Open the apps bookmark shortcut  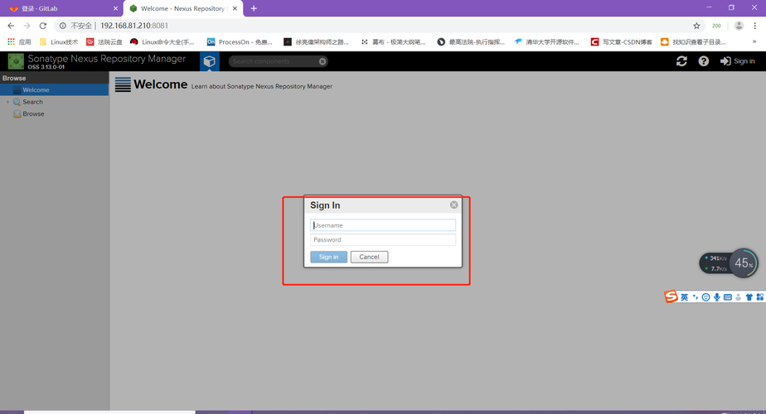click(19, 42)
